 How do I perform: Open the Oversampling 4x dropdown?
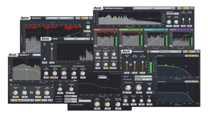click(102, 77)
